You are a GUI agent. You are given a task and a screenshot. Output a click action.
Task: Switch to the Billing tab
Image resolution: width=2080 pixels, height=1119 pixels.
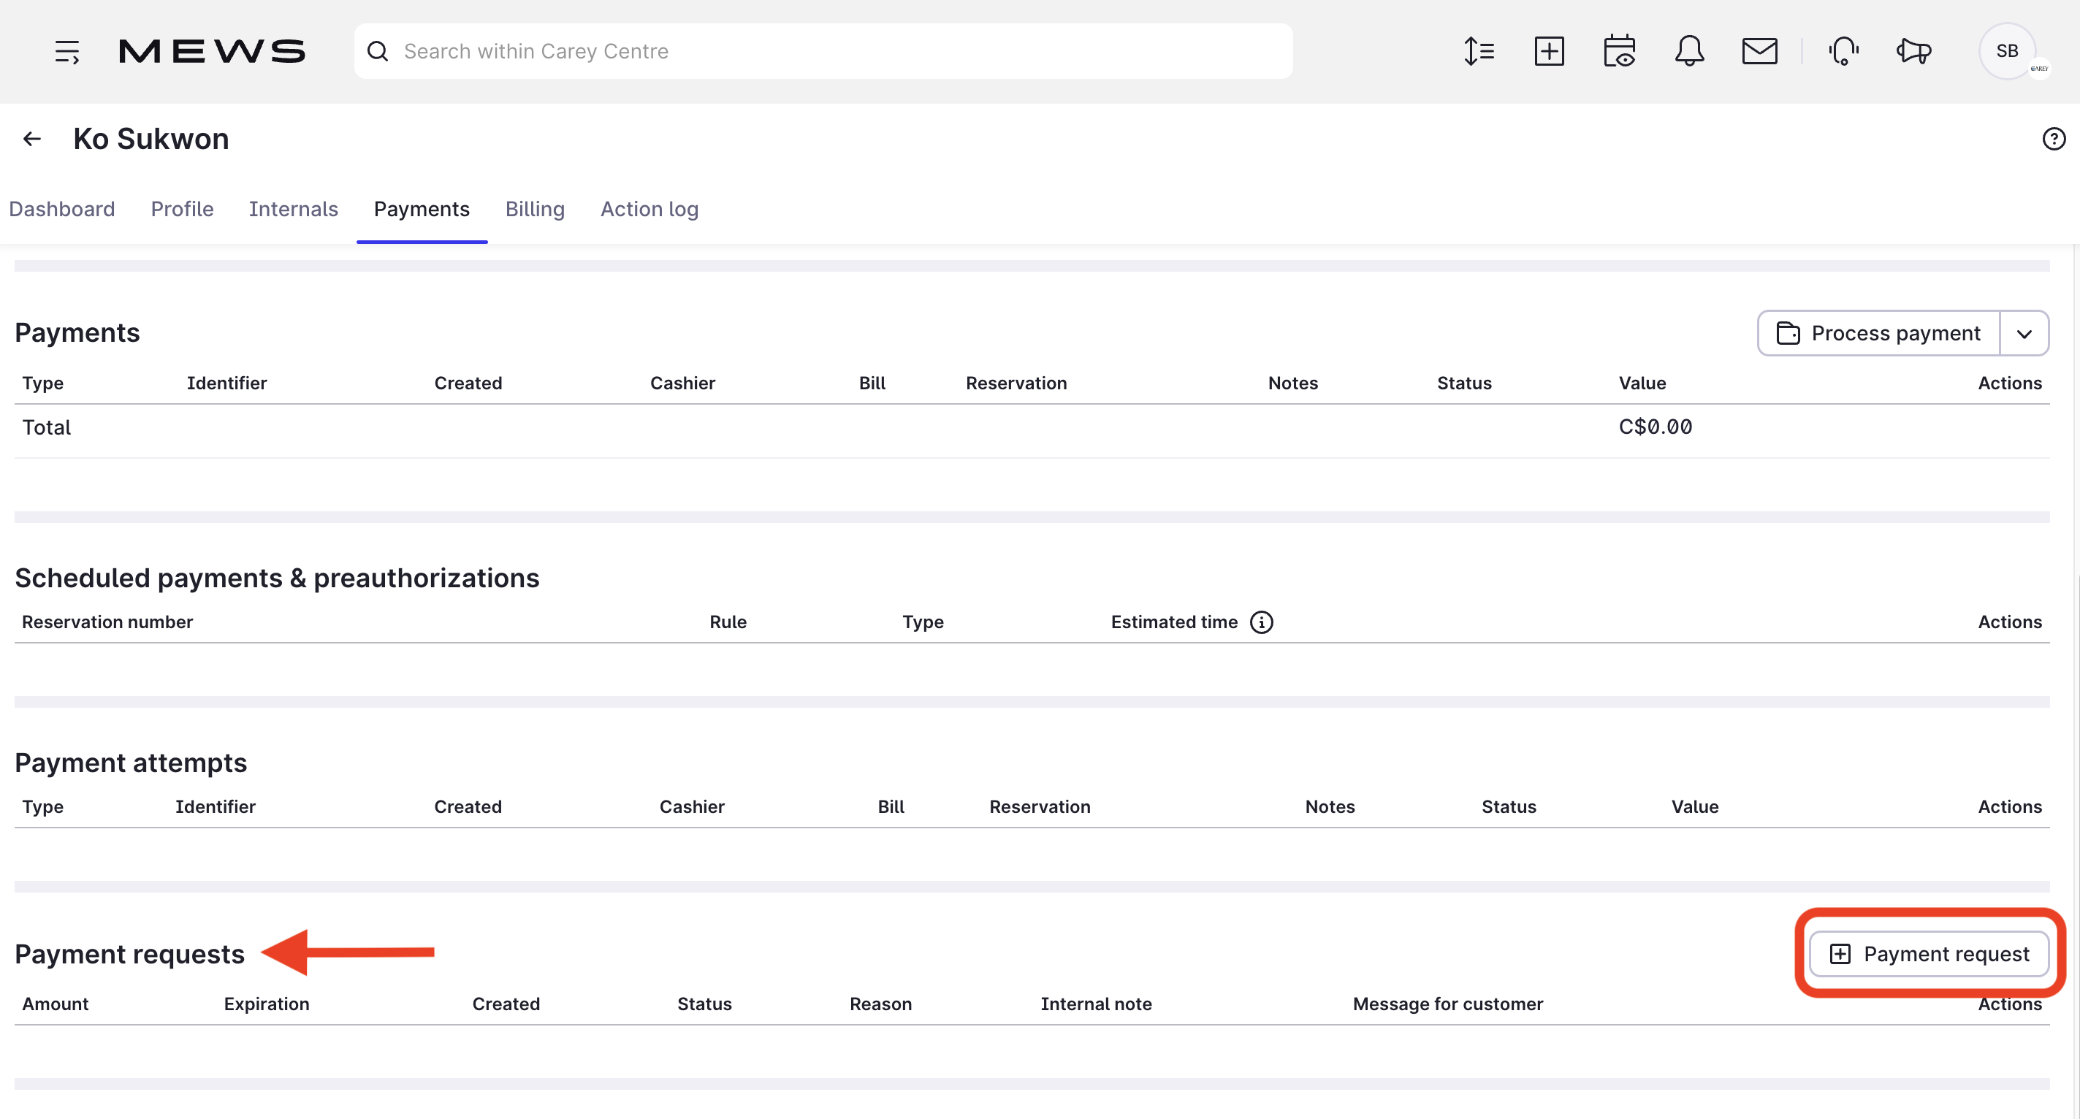(x=535, y=209)
